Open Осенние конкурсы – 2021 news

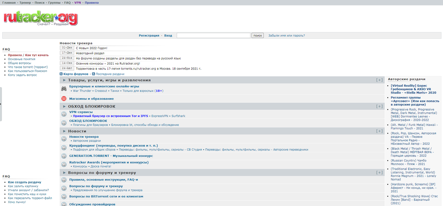point(108,63)
